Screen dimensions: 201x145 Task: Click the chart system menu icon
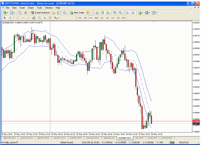[x=3, y=8]
